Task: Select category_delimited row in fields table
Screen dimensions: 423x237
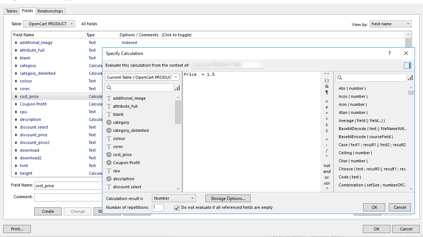Action: pyautogui.click(x=57, y=73)
